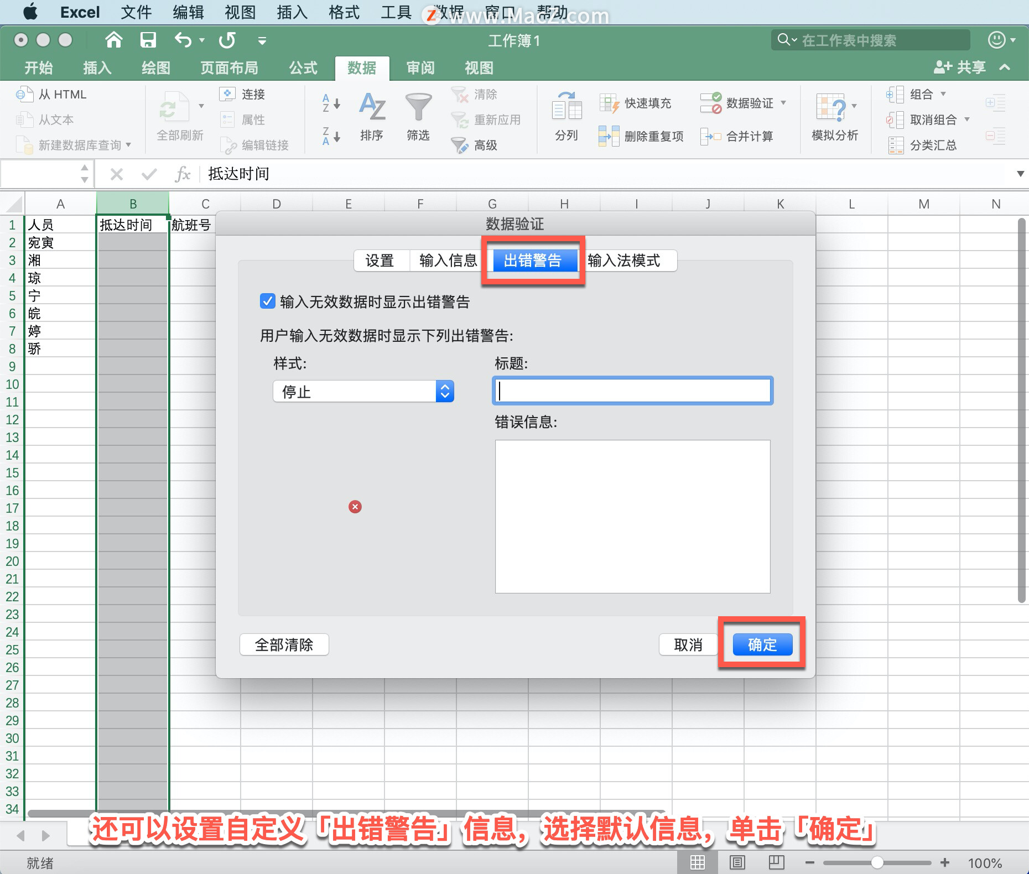Expand the Group dropdown arrow
This screenshot has width=1029, height=874.
click(943, 94)
